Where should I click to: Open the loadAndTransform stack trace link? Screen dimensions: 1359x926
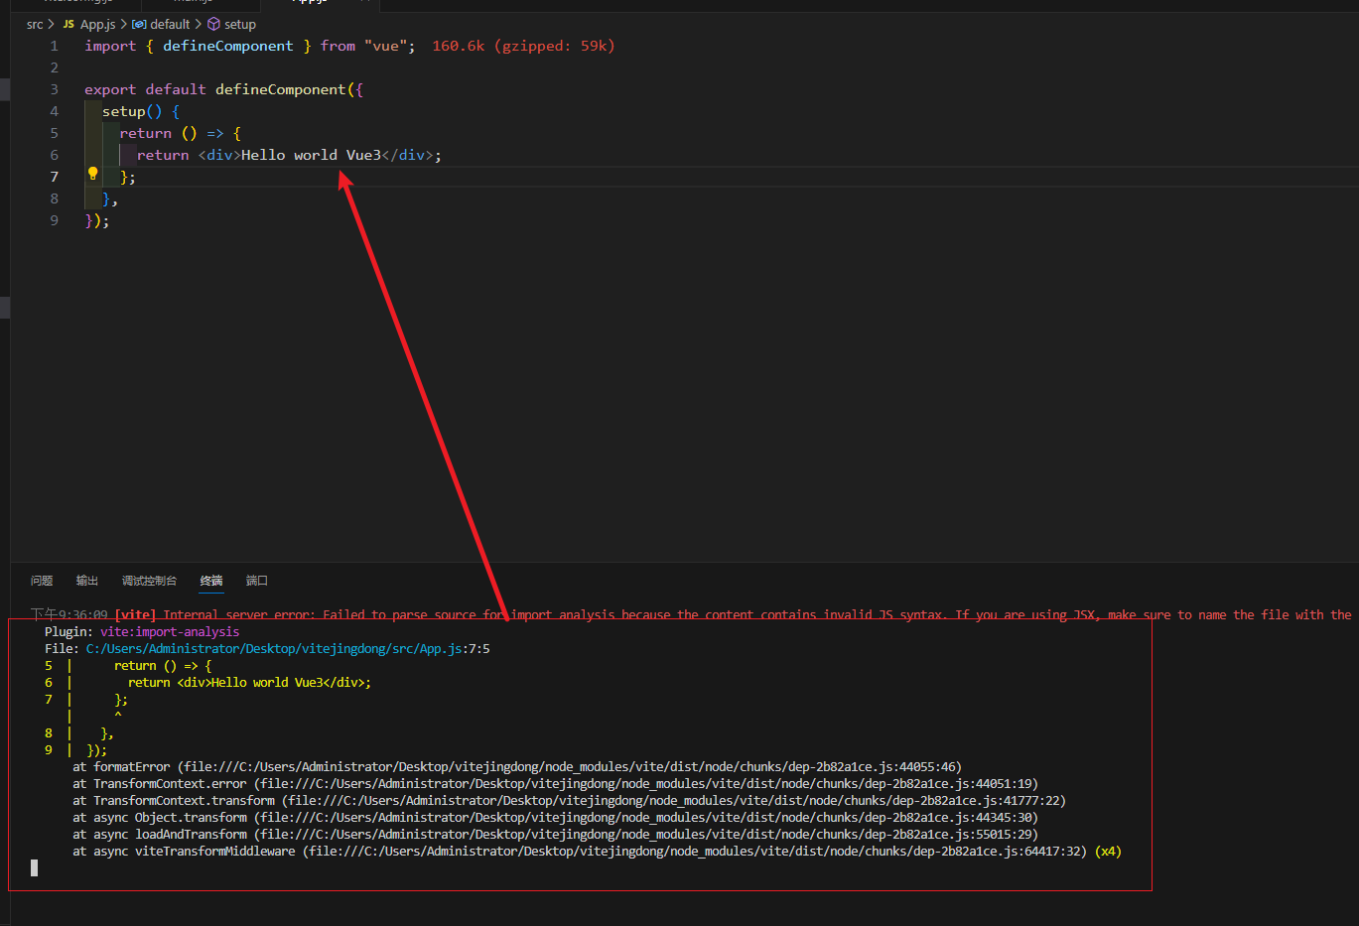[646, 834]
